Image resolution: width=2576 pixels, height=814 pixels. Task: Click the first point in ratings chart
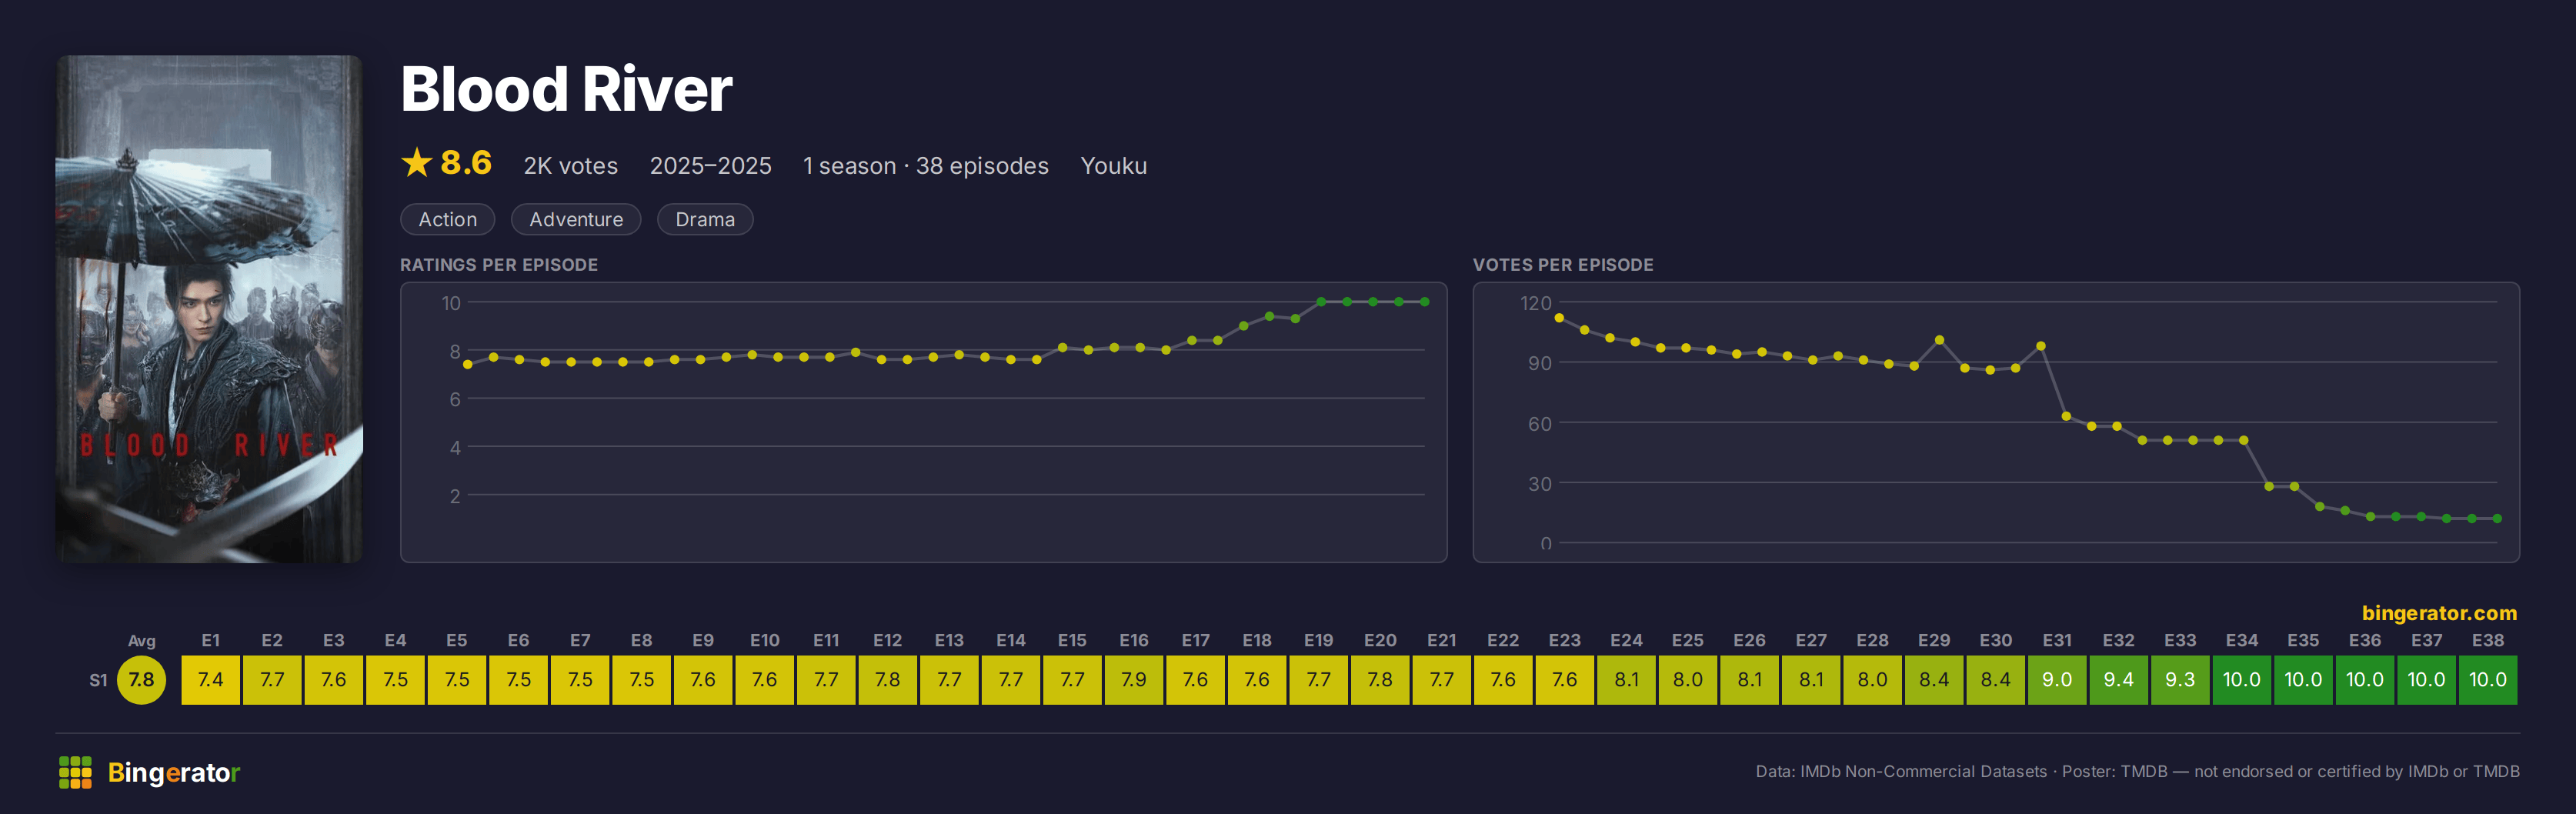point(468,364)
